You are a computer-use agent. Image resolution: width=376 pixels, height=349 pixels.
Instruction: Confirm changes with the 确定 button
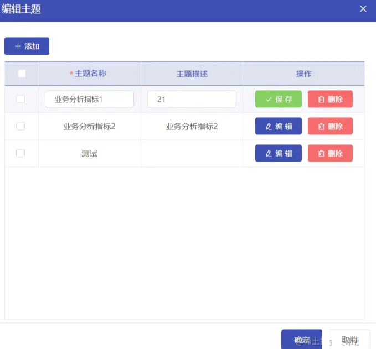[x=301, y=340]
